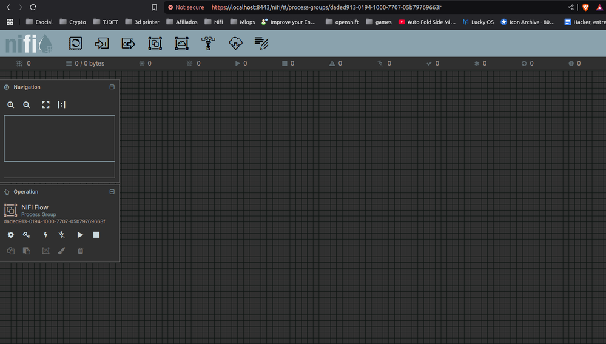Open the Nifi bookmarks folder
This screenshot has height=344, width=606.
point(214,22)
